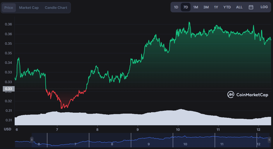The height and width of the screenshot is (149, 273).
Task: Click the 10 marker in the navigator strip
Action: pos(185,144)
